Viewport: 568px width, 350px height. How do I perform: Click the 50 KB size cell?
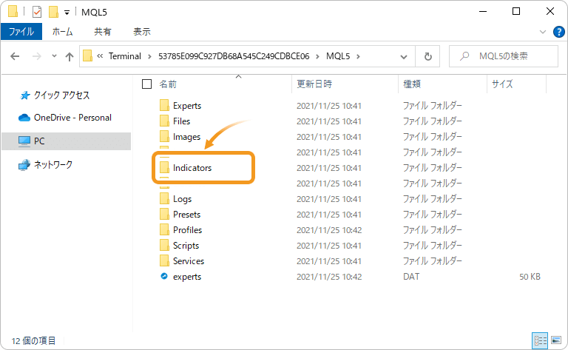pos(530,277)
